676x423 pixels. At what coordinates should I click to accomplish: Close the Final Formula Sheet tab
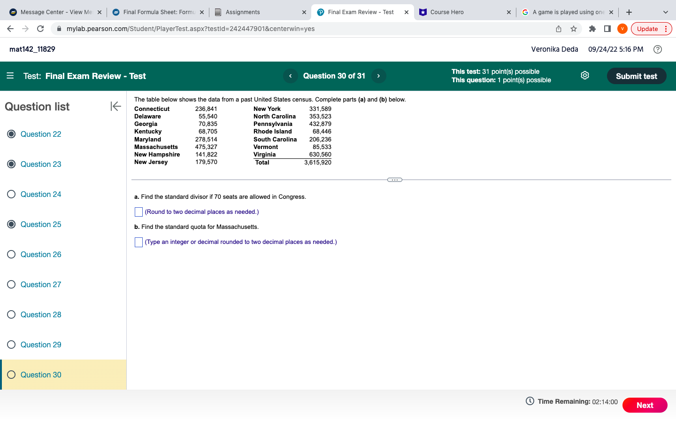[x=202, y=12]
